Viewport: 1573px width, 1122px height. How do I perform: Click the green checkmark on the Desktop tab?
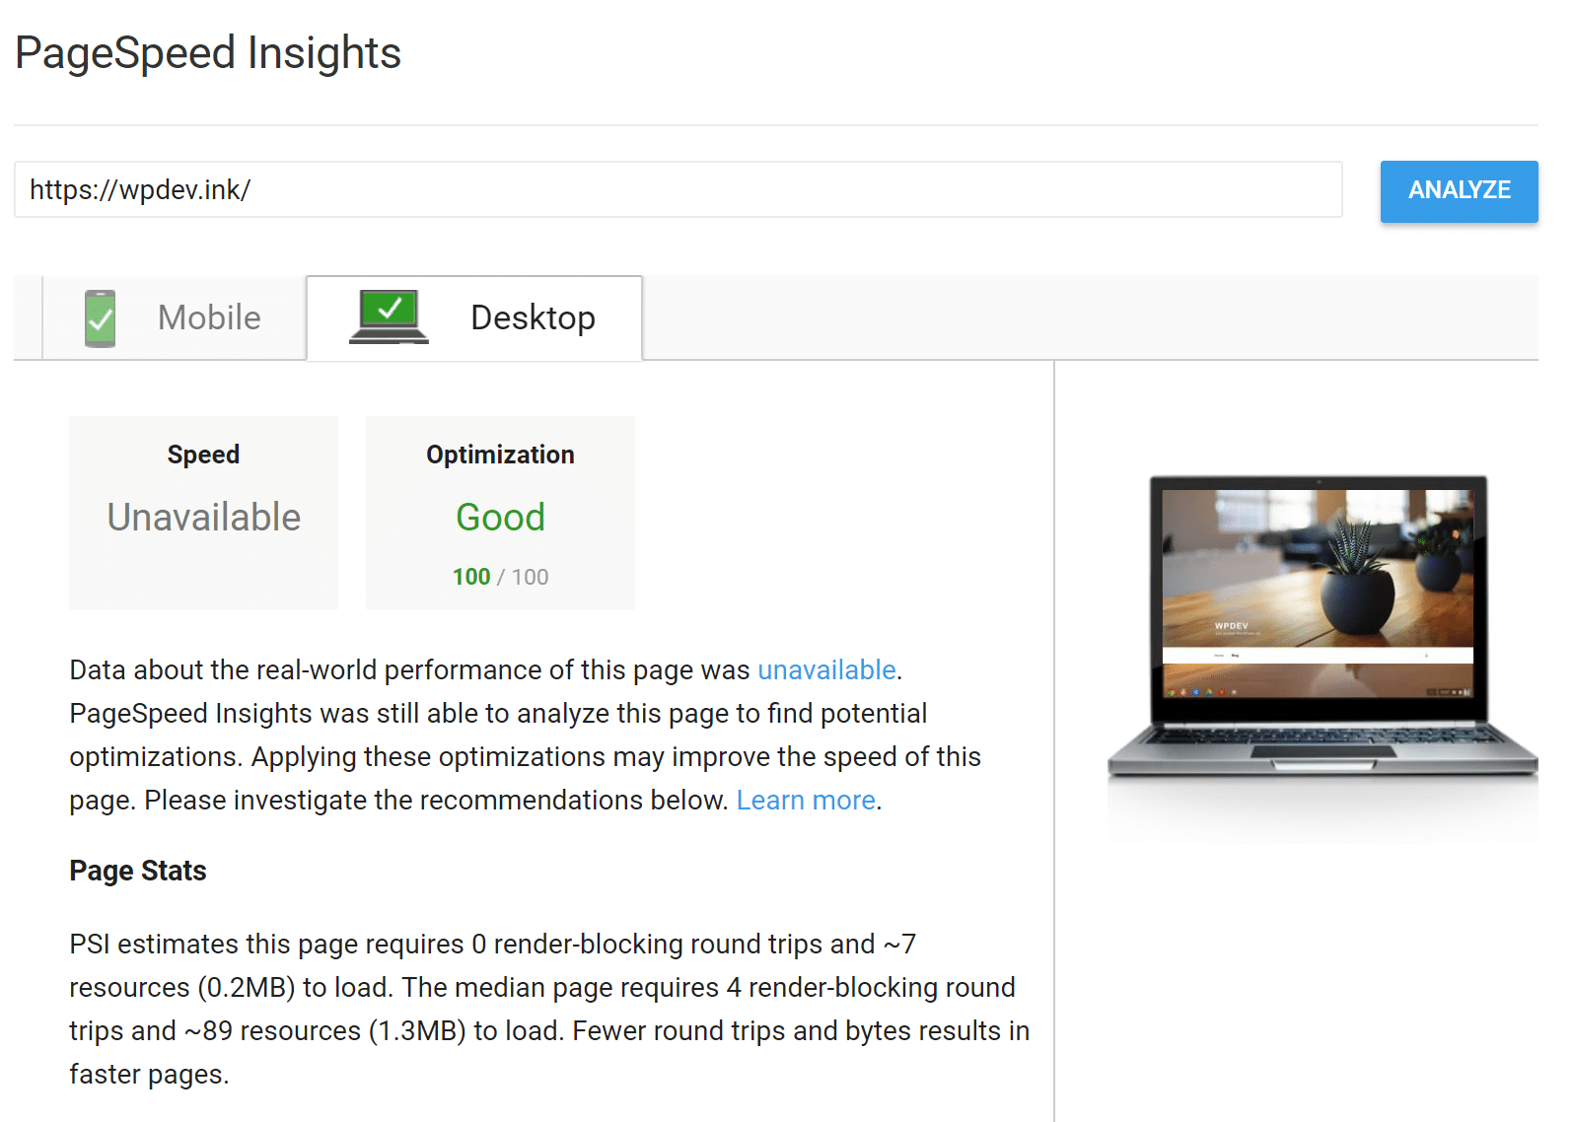click(x=388, y=310)
